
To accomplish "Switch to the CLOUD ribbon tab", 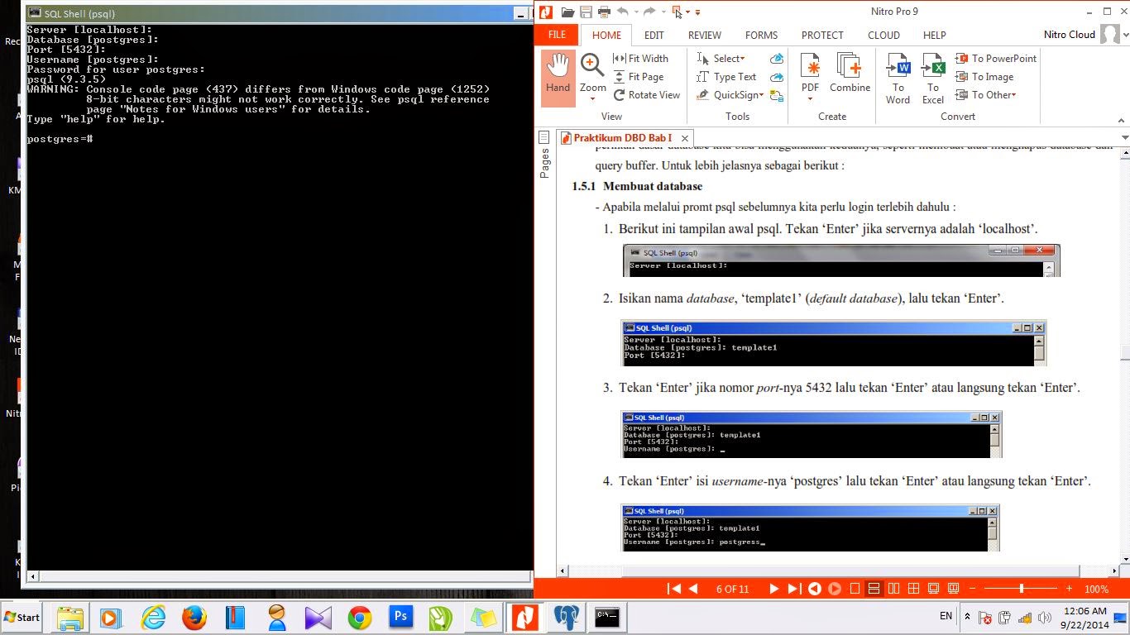I will point(883,36).
